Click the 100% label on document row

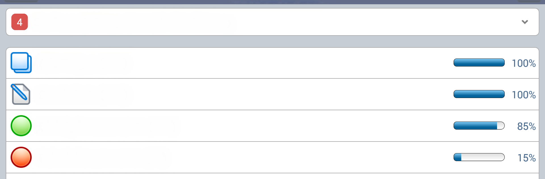pyautogui.click(x=524, y=95)
